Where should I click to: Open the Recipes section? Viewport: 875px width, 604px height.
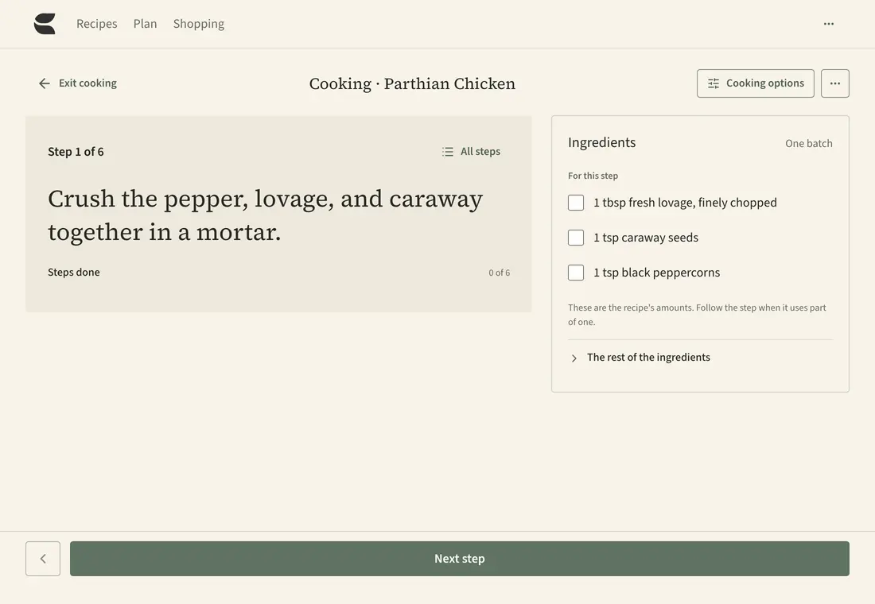96,24
